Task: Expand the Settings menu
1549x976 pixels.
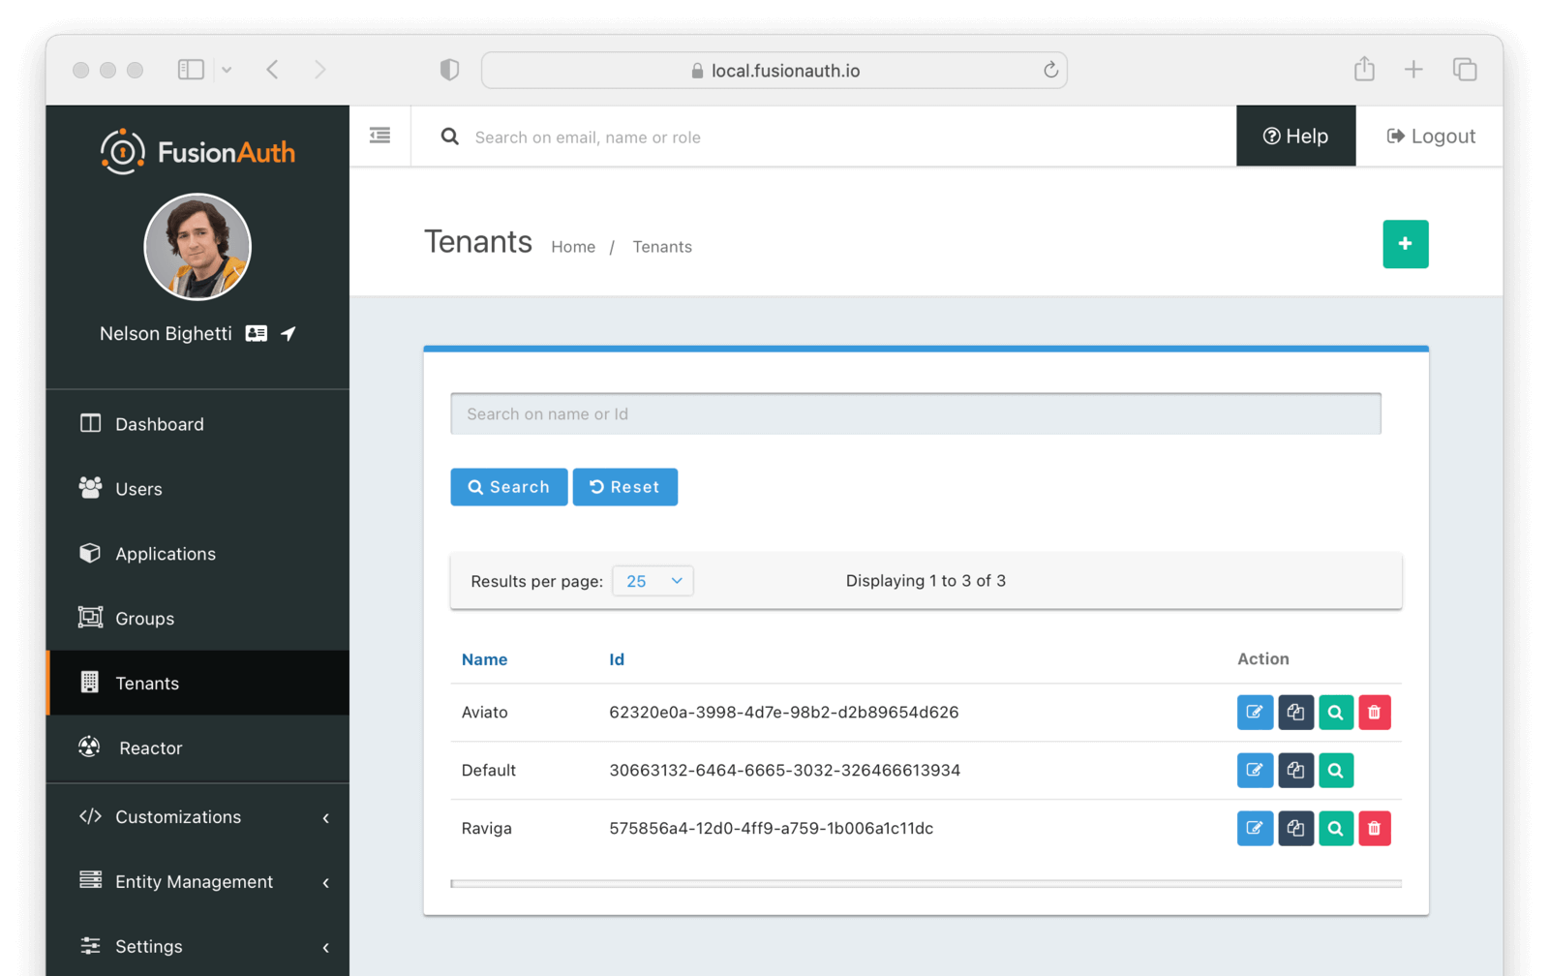Action: click(x=197, y=947)
